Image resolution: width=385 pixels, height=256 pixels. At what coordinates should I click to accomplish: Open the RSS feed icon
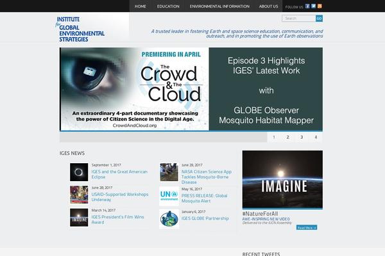(x=320, y=6)
